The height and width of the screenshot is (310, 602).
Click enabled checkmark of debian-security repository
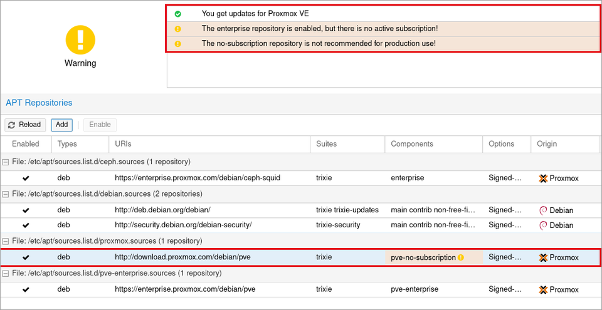[26, 225]
